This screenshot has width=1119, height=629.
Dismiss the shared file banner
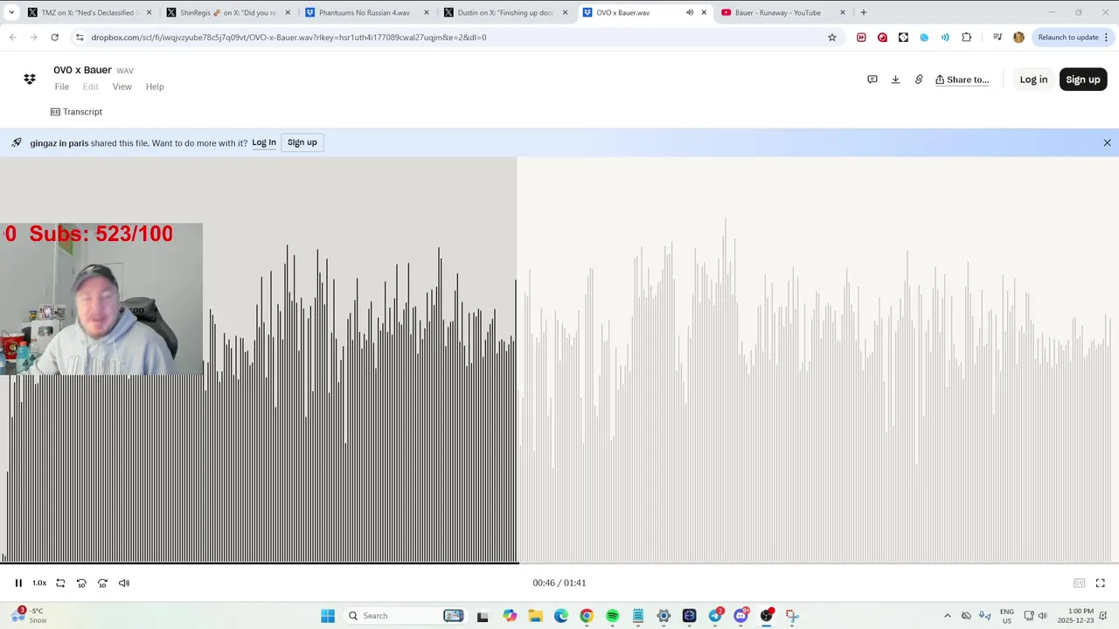point(1107,142)
